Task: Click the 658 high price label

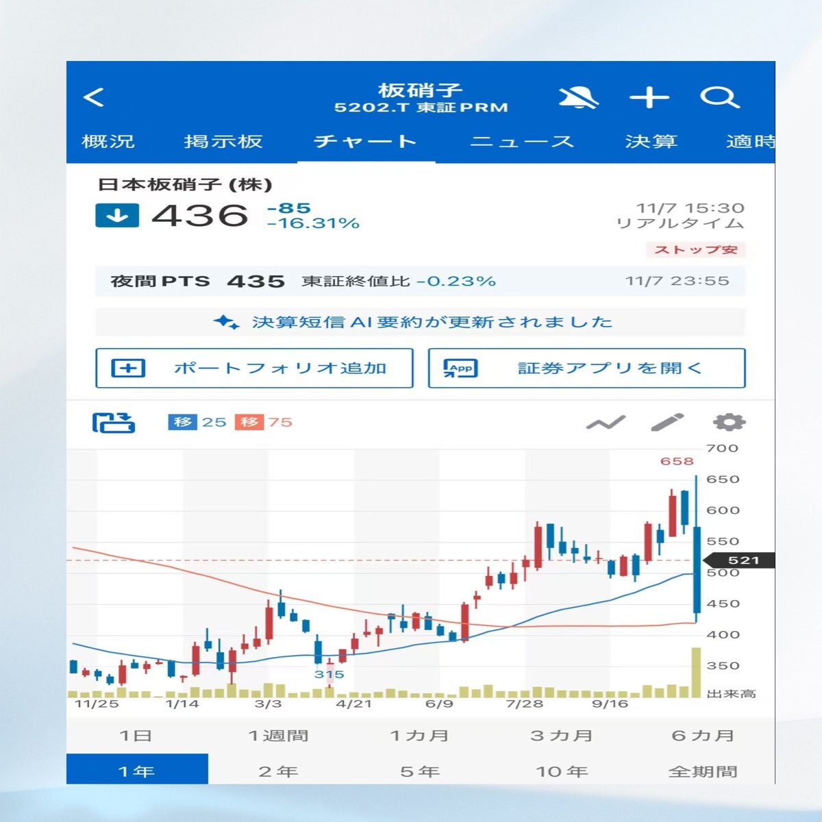Action: (677, 462)
